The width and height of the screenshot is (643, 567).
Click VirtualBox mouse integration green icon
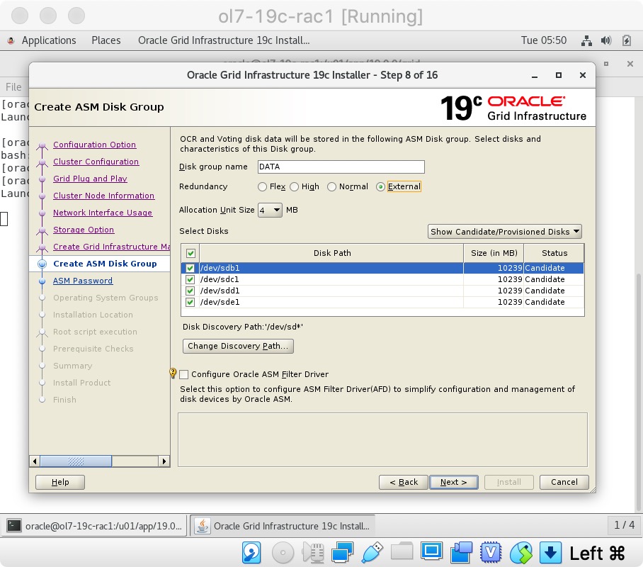pos(520,553)
